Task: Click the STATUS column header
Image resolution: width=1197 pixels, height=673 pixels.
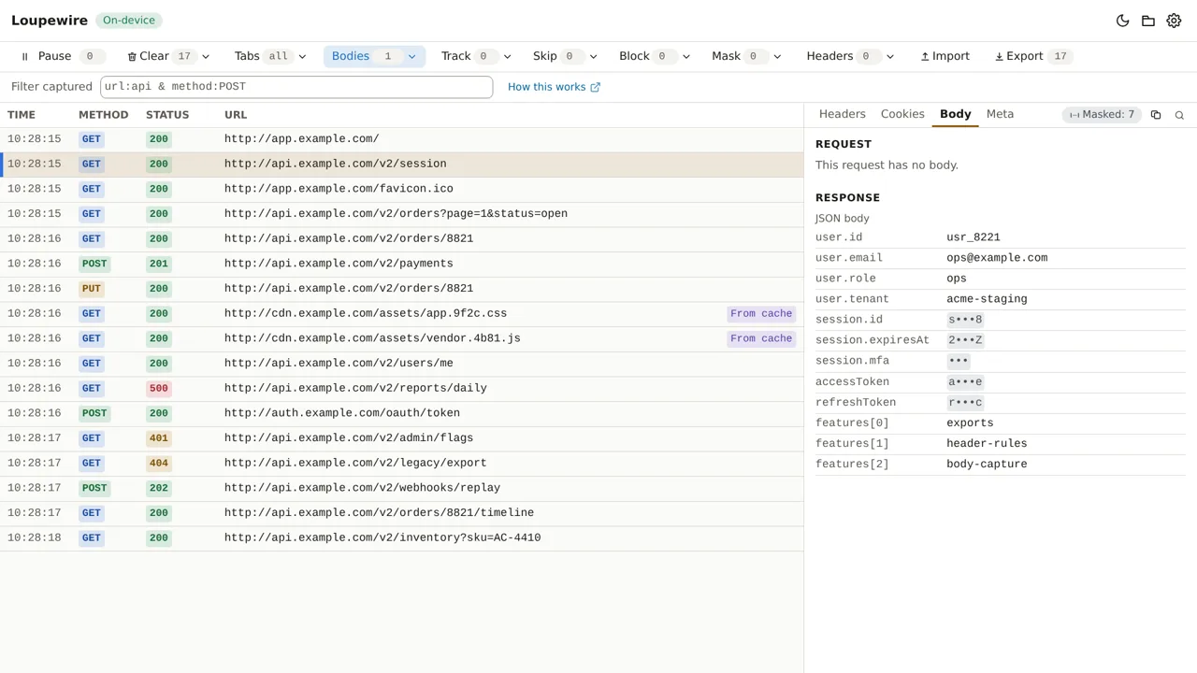Action: coord(167,115)
